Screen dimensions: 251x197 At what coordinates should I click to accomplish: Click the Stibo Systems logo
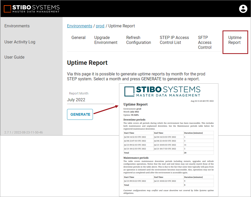tap(32, 9)
